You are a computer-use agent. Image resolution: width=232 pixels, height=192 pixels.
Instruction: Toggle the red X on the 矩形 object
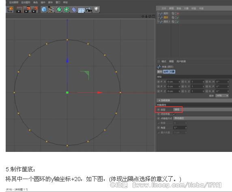coord(178,13)
